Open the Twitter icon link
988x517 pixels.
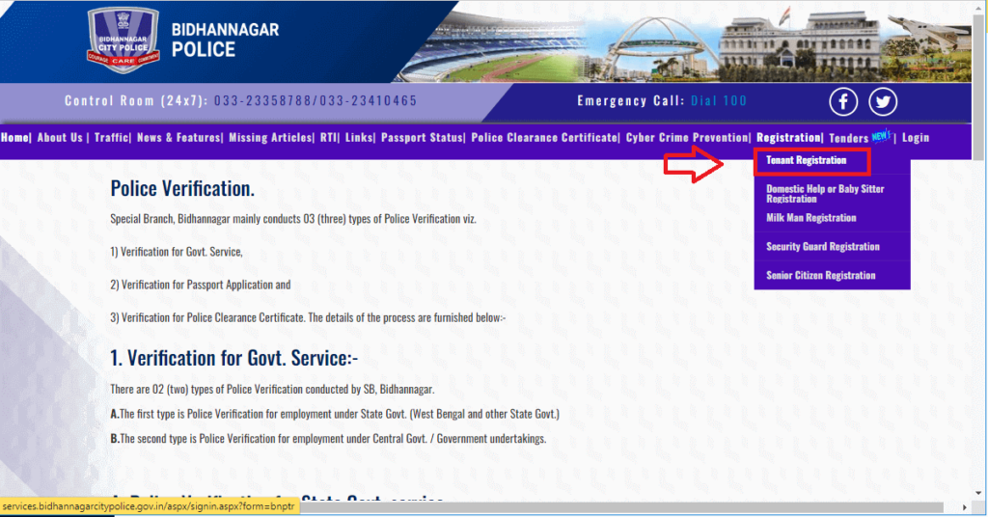coord(883,101)
